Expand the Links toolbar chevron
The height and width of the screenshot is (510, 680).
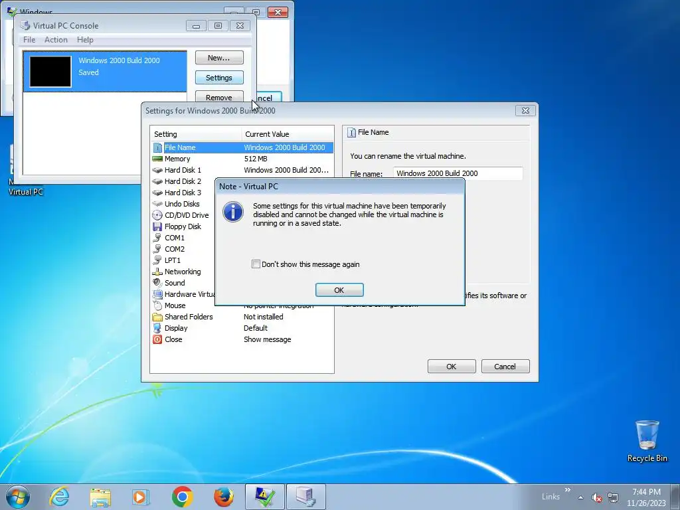click(x=567, y=489)
